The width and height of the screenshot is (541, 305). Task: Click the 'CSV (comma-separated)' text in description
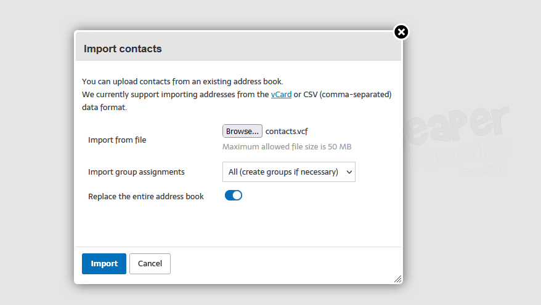347,95
